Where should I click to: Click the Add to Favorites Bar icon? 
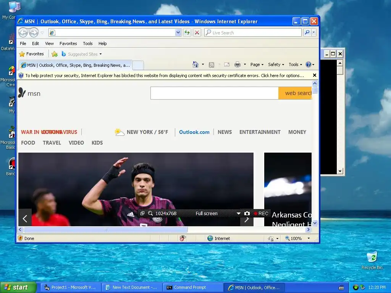pyautogui.click(x=55, y=54)
